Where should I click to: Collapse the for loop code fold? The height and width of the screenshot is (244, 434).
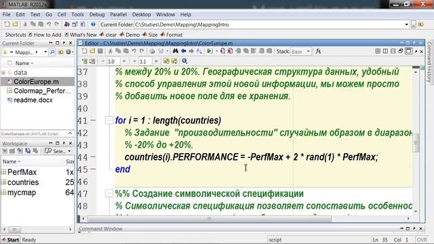108,121
